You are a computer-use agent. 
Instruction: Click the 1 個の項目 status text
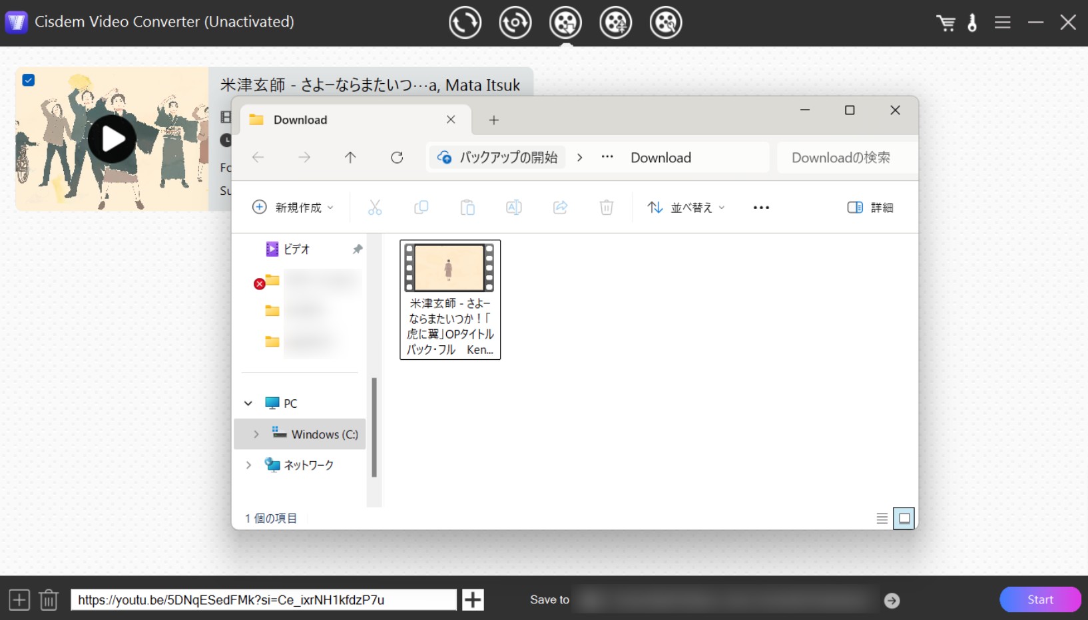coord(271,518)
